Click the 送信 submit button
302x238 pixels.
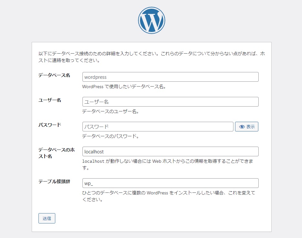(47, 218)
